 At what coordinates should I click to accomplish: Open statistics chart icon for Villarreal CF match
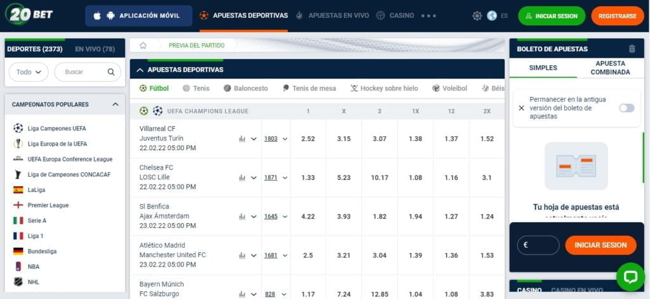(242, 139)
